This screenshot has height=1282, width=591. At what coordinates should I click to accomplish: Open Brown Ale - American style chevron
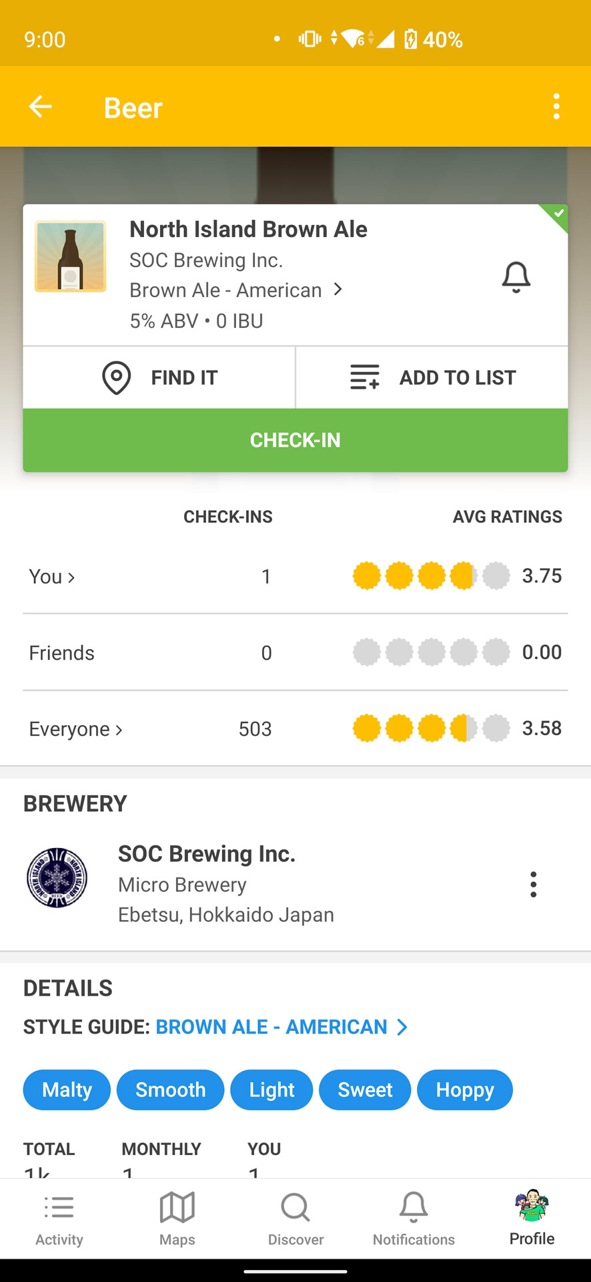tap(338, 290)
